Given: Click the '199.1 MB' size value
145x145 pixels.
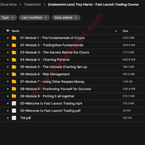Looking at the screenshot, I should coord(128,67).
